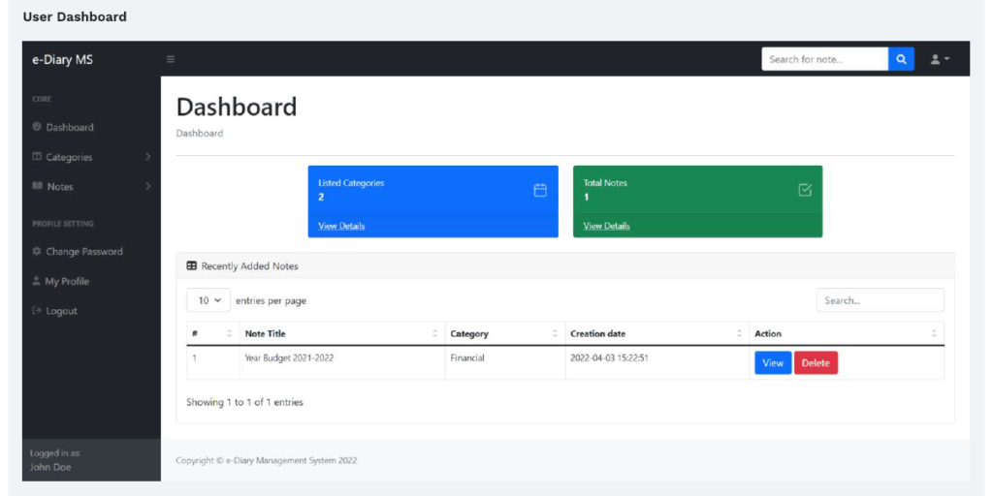The height and width of the screenshot is (496, 993).
Task: Open View Details under Listed Categories
Action: pyautogui.click(x=341, y=226)
